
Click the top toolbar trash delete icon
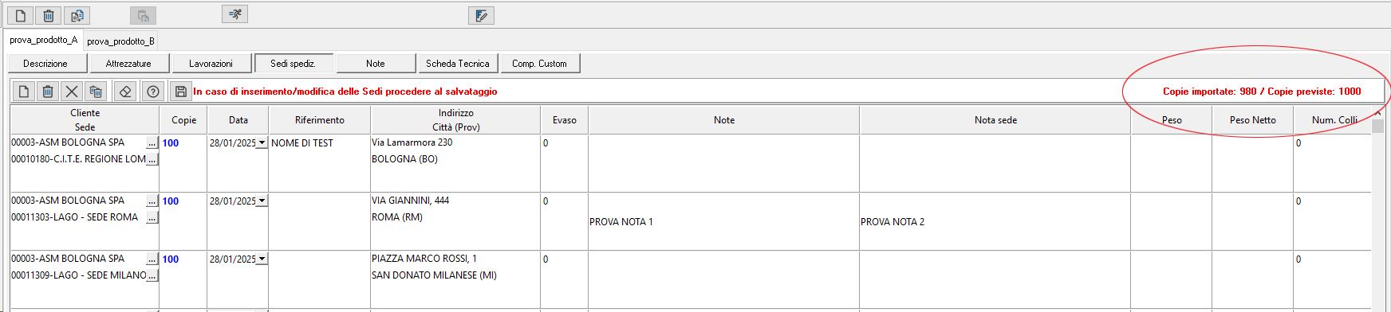[x=49, y=15]
